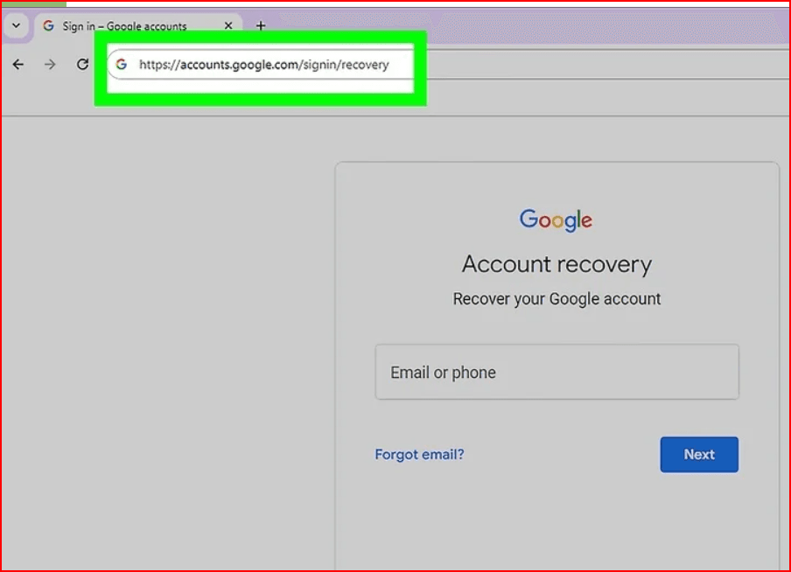The height and width of the screenshot is (572, 791).
Task: Click the accounts.google.com URL text in address bar
Action: 263,65
